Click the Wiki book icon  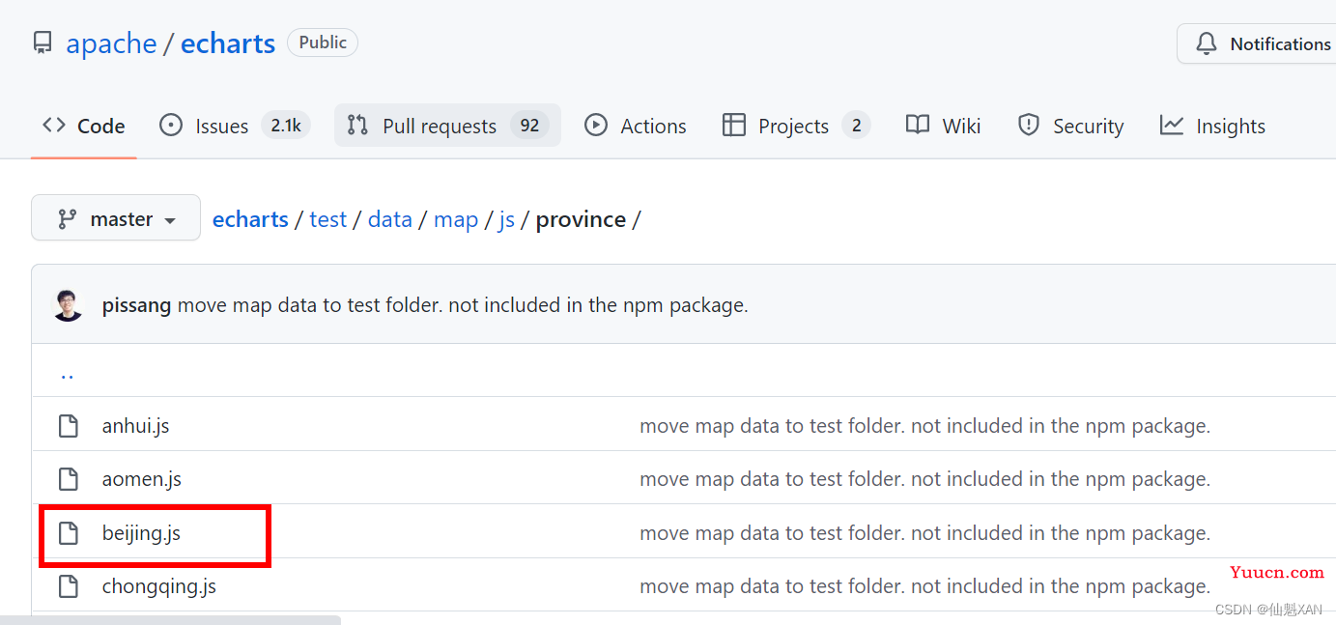[918, 126]
